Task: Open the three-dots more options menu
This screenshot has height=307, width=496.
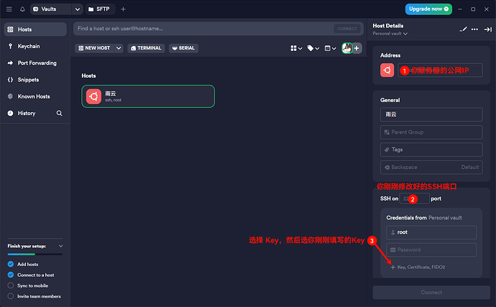Action: pos(475,29)
